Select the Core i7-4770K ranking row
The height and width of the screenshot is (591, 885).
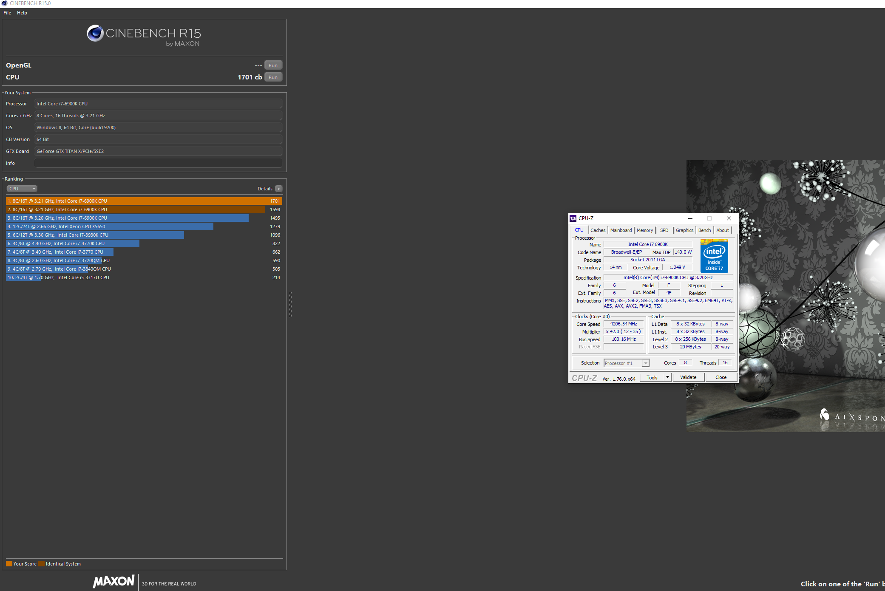pyautogui.click(x=144, y=243)
